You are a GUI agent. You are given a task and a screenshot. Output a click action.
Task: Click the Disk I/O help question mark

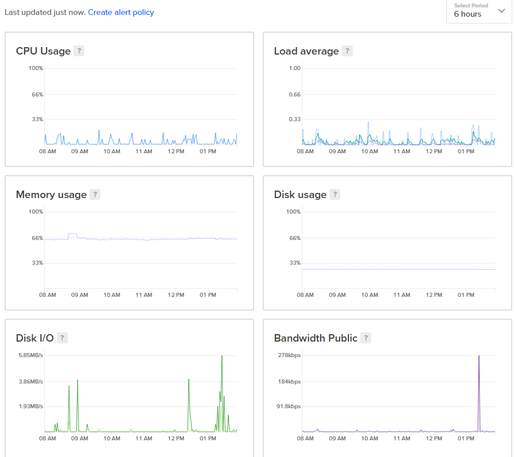[62, 338]
